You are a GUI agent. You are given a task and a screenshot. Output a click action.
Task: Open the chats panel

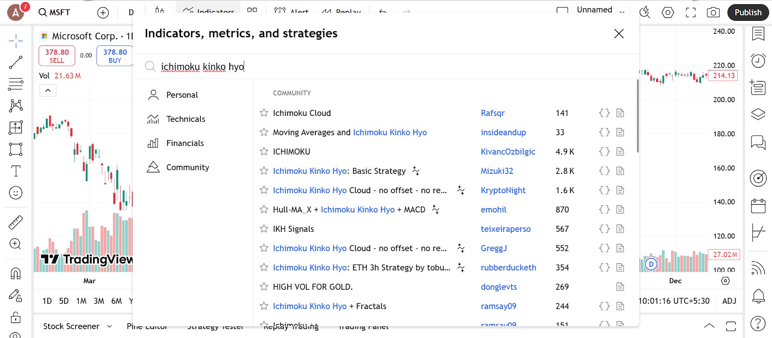(758, 142)
